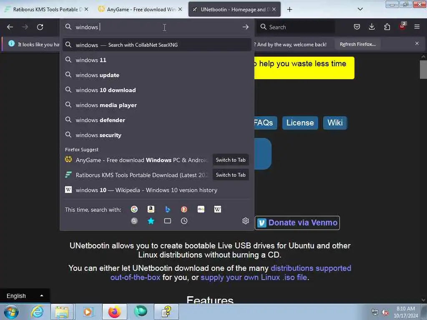Search this time with CollabNet SearXNG icon
This screenshot has height=320, width=427.
[134, 221]
